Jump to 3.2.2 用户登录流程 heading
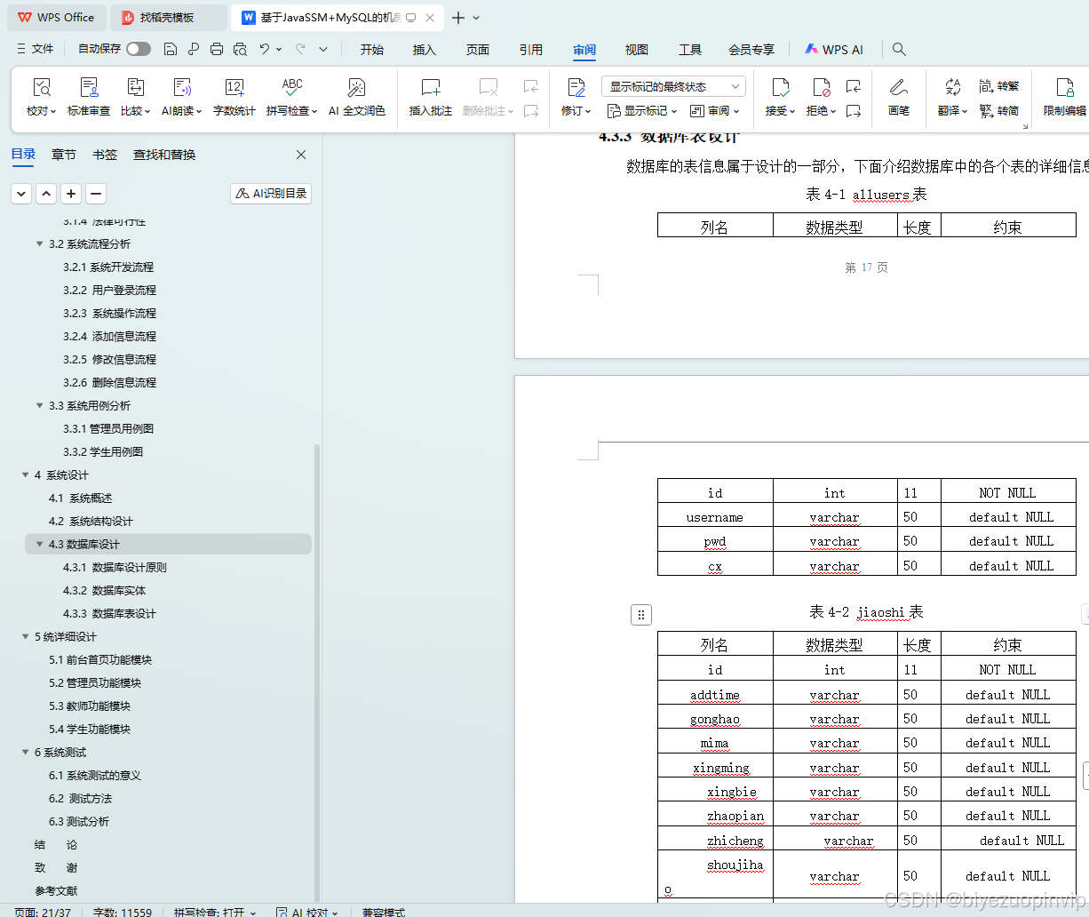Image resolution: width=1089 pixels, height=917 pixels. 109,290
